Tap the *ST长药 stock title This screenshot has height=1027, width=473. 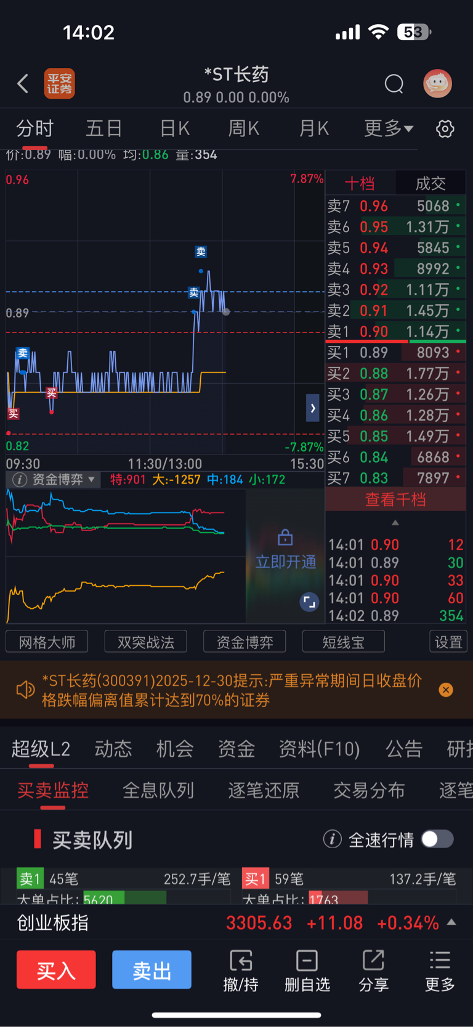pos(236,75)
